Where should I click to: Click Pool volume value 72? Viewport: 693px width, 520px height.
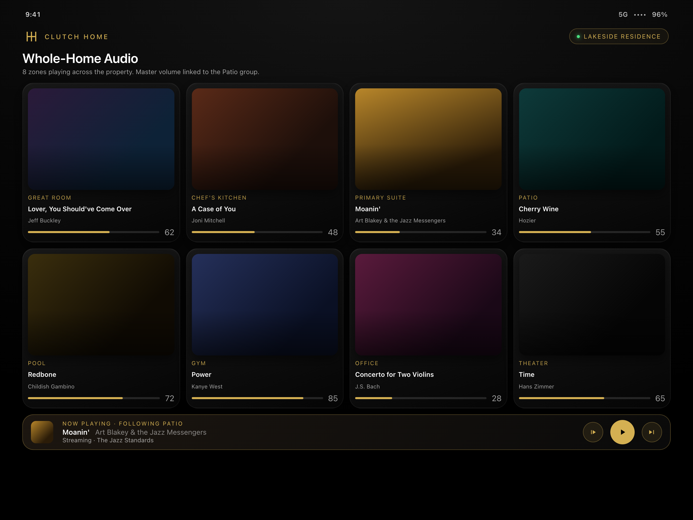tap(169, 398)
